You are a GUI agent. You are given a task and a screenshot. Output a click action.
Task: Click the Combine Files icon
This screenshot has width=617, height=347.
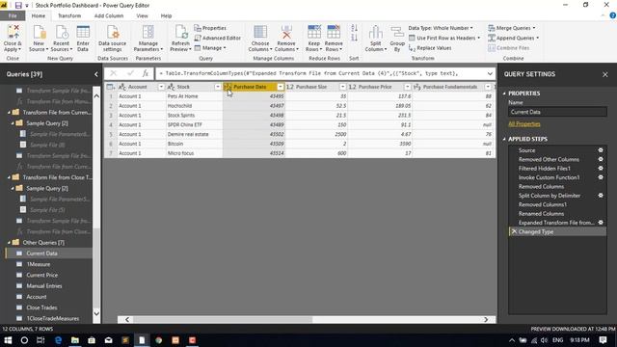[492, 48]
